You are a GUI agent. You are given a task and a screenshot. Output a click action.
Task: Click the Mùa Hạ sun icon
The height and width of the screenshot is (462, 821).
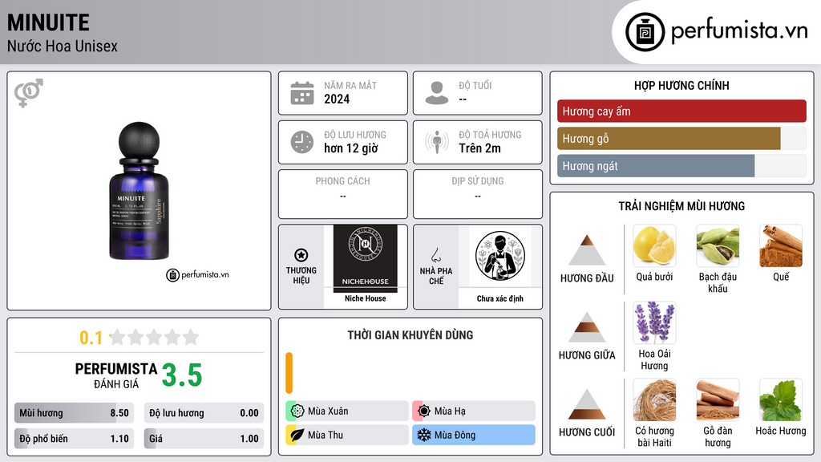click(424, 411)
